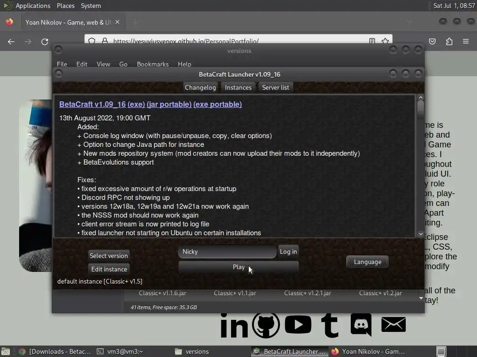Click the Edit instance button
This screenshot has width=477, height=357.
click(x=109, y=269)
